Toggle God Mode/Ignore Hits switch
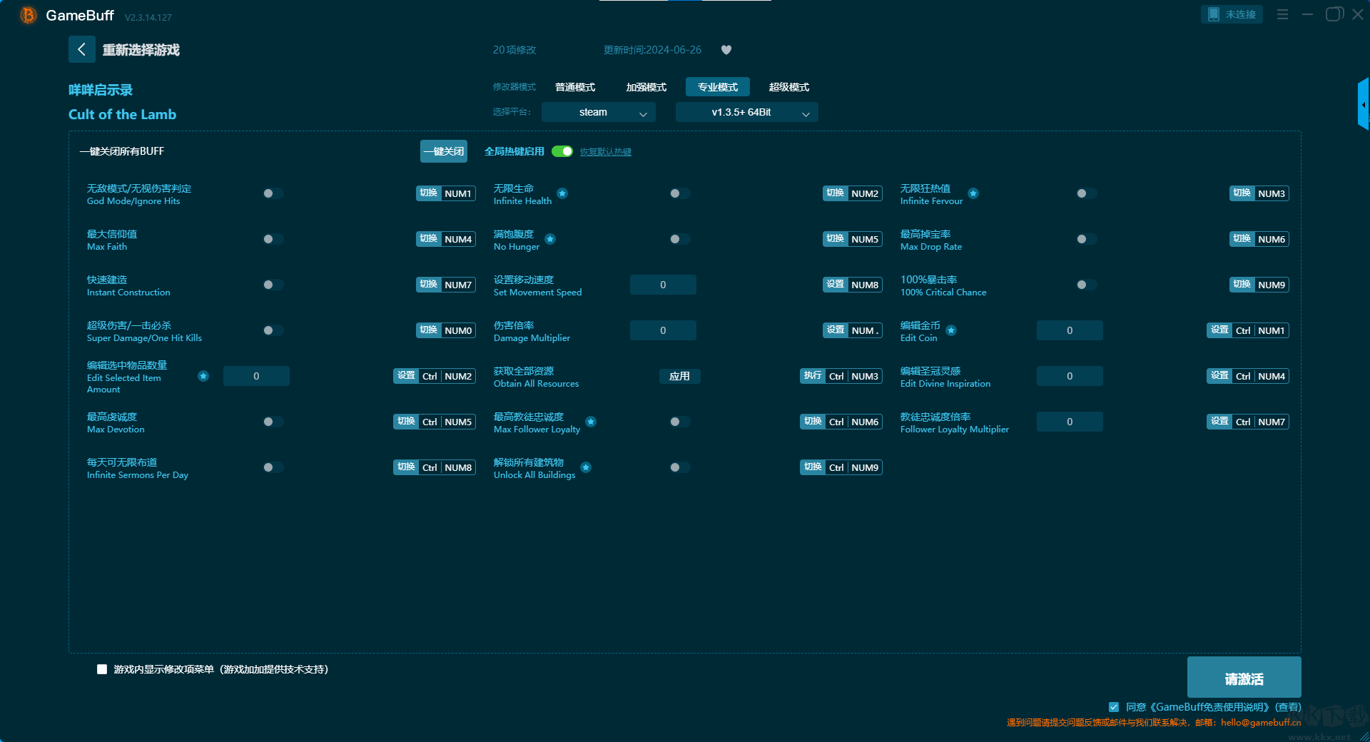1370x742 pixels. point(273,193)
